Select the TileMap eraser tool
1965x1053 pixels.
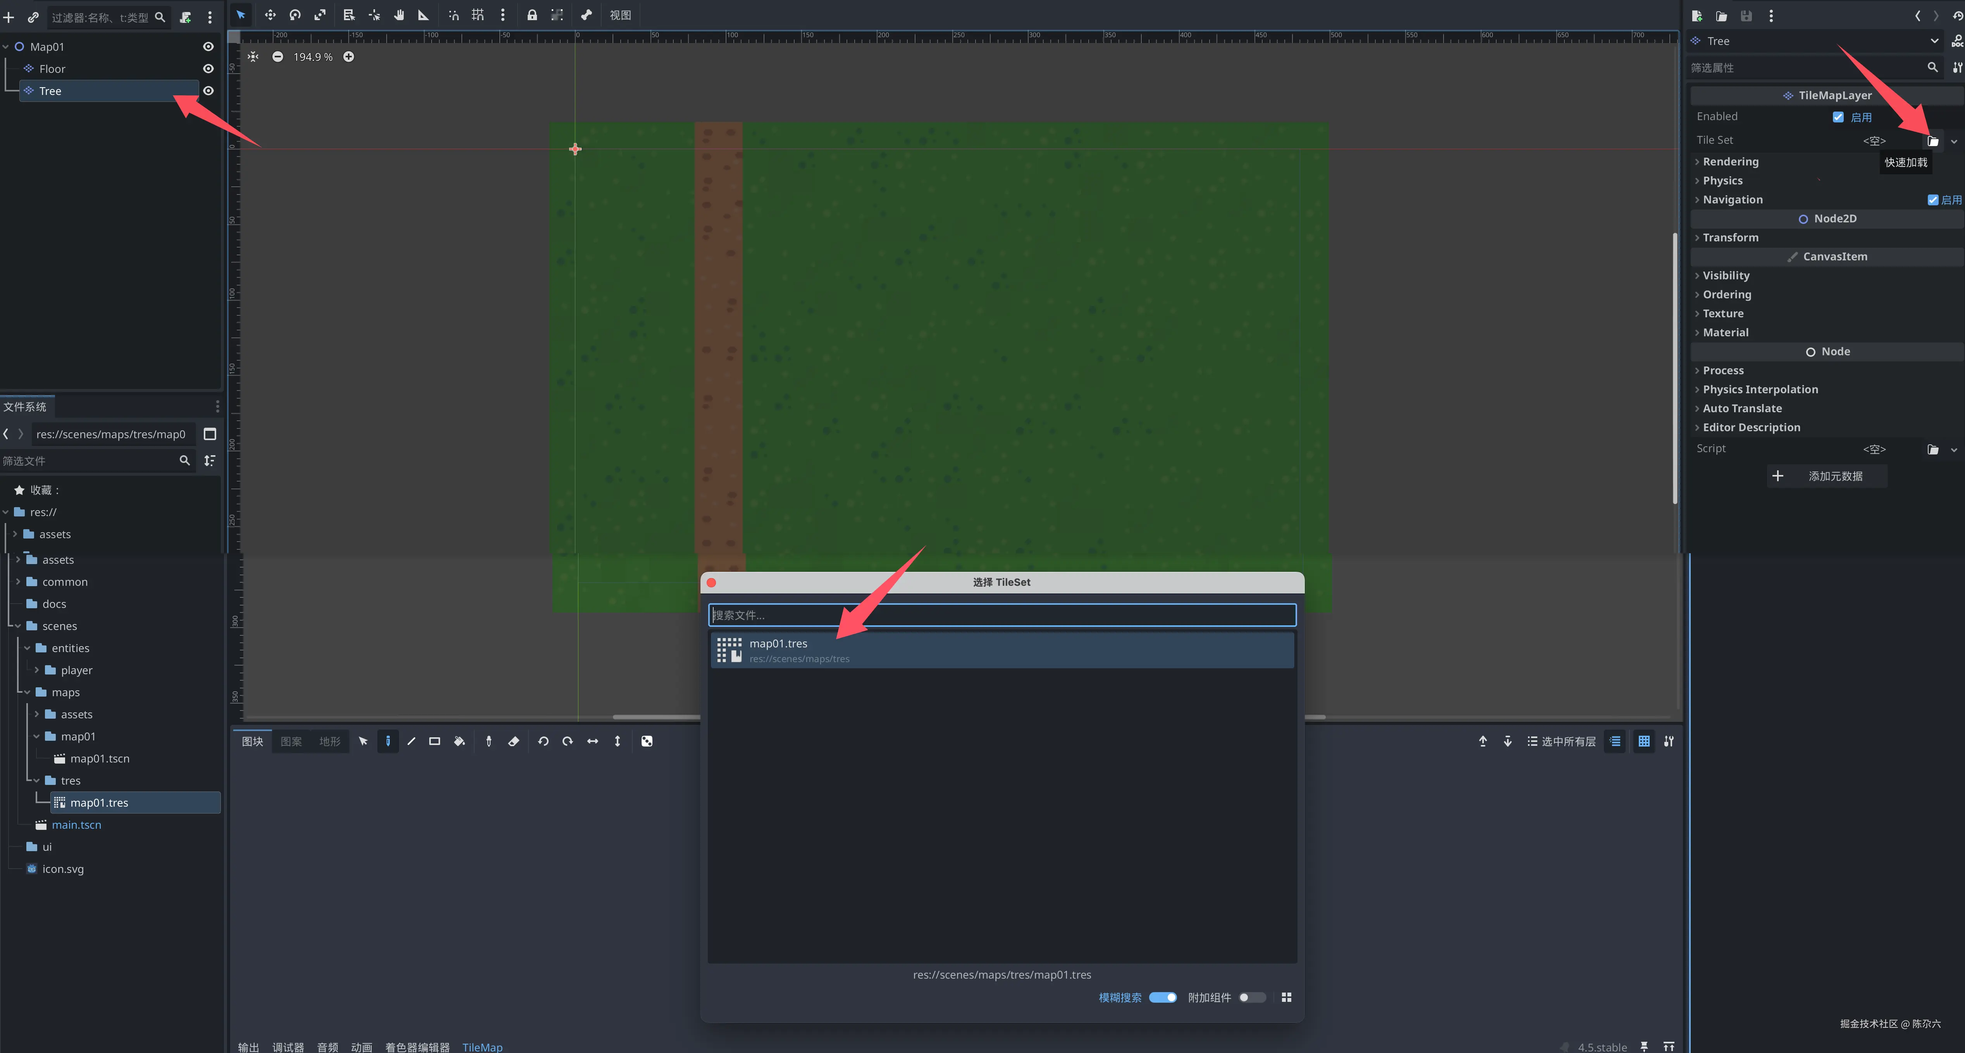tap(513, 741)
